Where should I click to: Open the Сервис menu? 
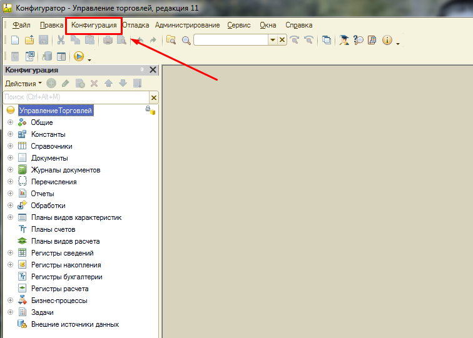239,25
